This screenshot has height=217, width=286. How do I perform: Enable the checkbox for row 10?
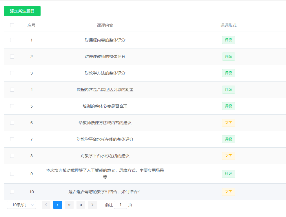coord(12,192)
